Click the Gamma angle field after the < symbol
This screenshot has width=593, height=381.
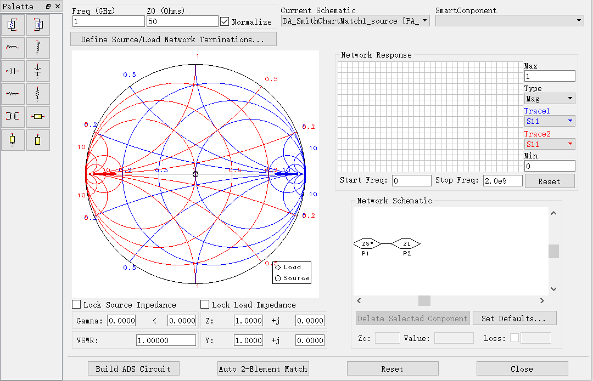point(182,321)
